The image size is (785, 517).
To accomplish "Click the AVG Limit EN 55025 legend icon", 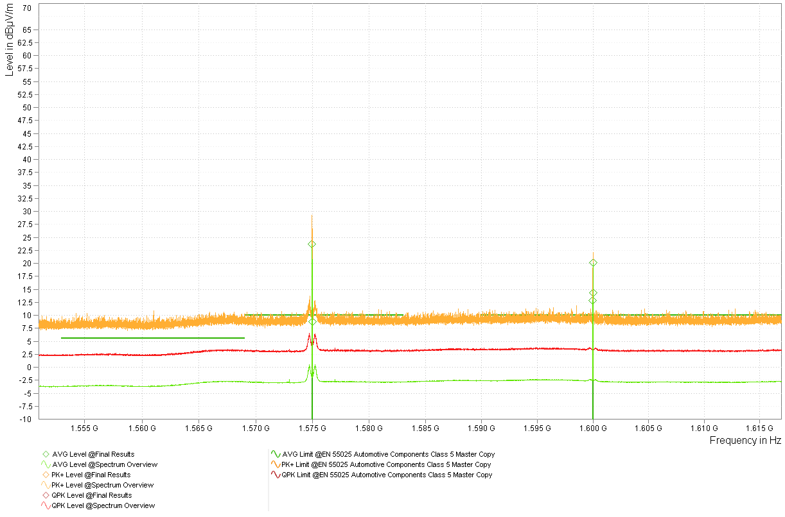I will click(276, 454).
